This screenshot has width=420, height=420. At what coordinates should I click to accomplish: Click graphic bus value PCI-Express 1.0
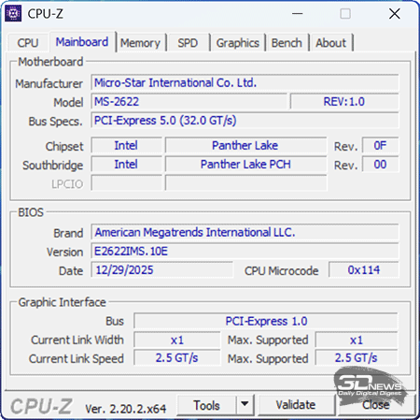click(x=266, y=321)
